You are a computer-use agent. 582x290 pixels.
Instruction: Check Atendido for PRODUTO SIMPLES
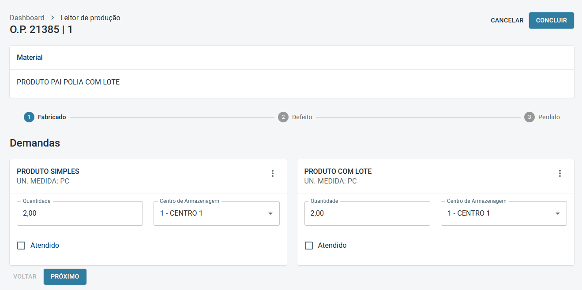(21, 246)
